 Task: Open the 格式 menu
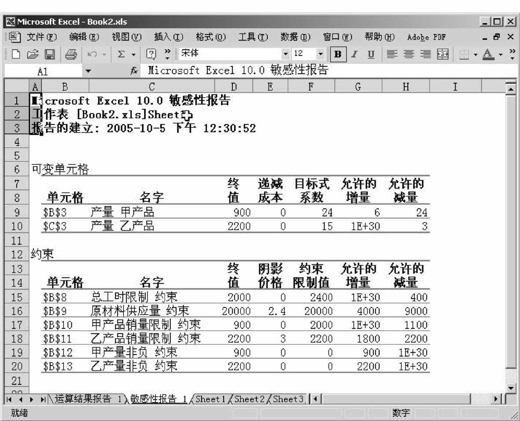tap(210, 37)
